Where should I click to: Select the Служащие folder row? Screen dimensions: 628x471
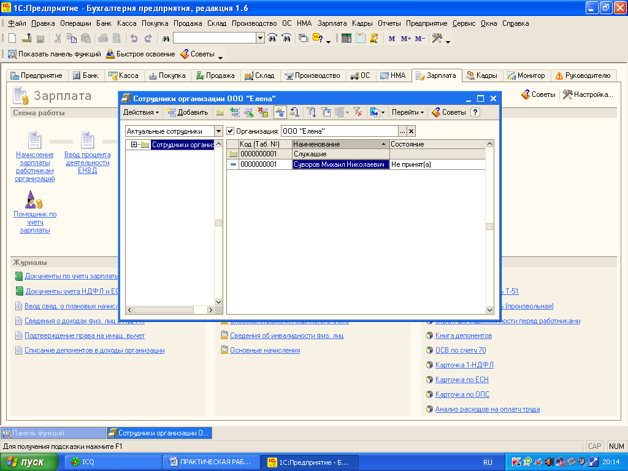point(356,154)
